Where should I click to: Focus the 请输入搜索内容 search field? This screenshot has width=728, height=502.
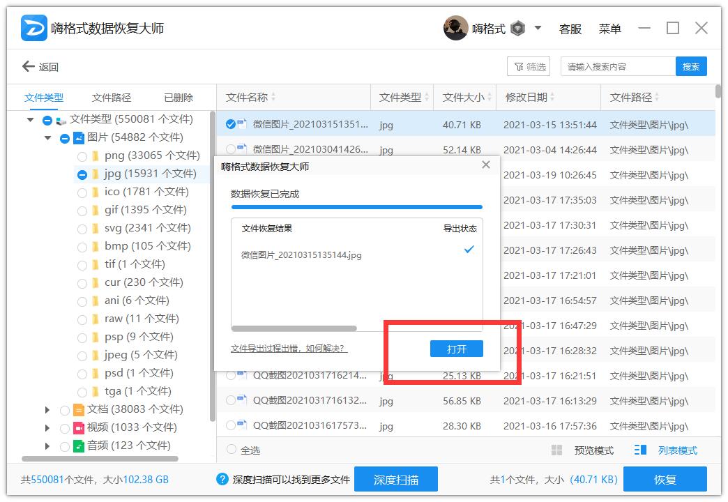(618, 66)
